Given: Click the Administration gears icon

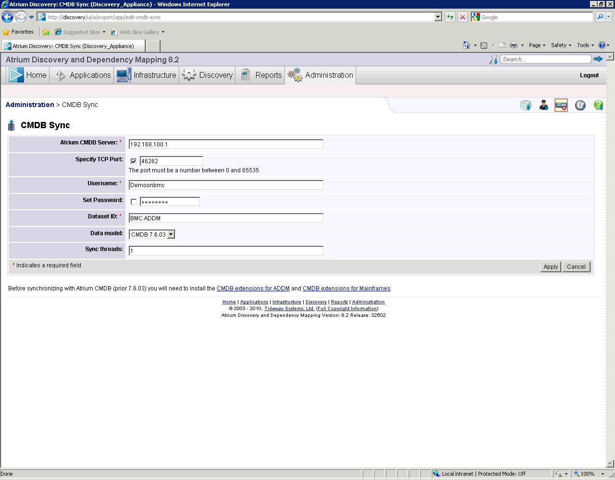Looking at the screenshot, I should pyautogui.click(x=295, y=75).
